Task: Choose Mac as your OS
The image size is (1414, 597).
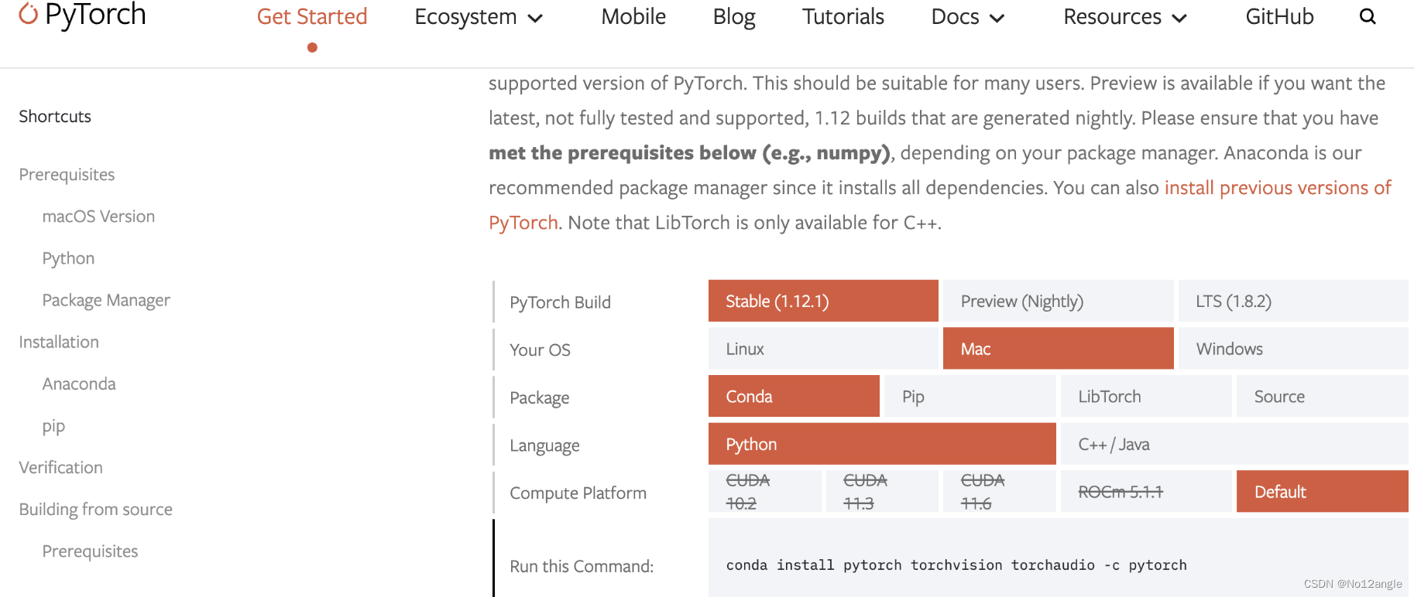Action: [x=1058, y=349]
